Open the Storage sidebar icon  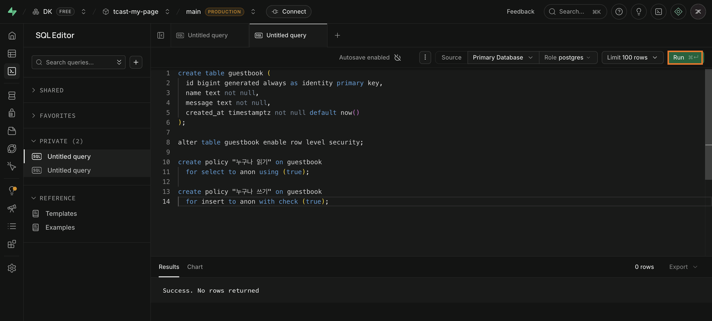pyautogui.click(x=12, y=131)
